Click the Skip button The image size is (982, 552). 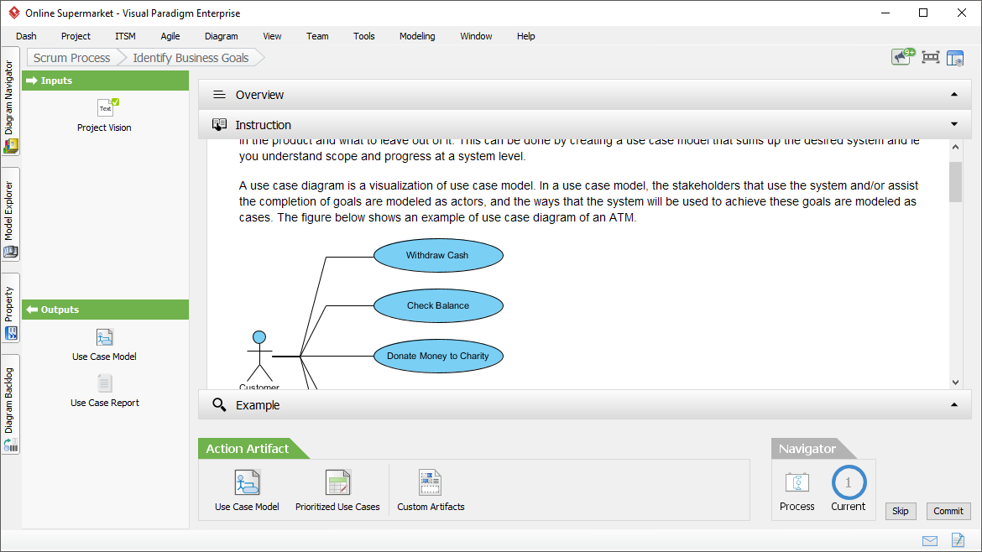tap(901, 511)
